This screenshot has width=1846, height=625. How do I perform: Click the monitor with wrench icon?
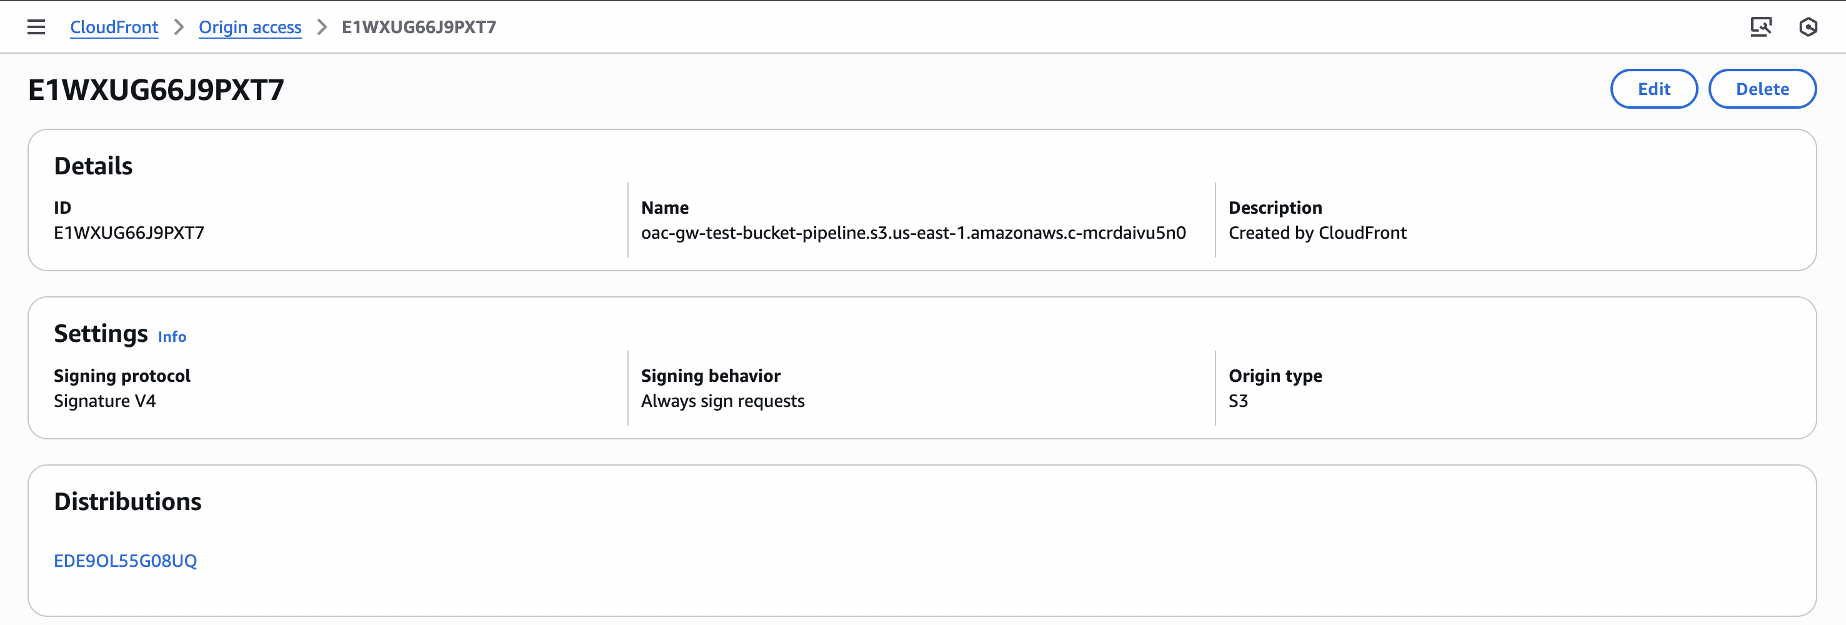1761,27
